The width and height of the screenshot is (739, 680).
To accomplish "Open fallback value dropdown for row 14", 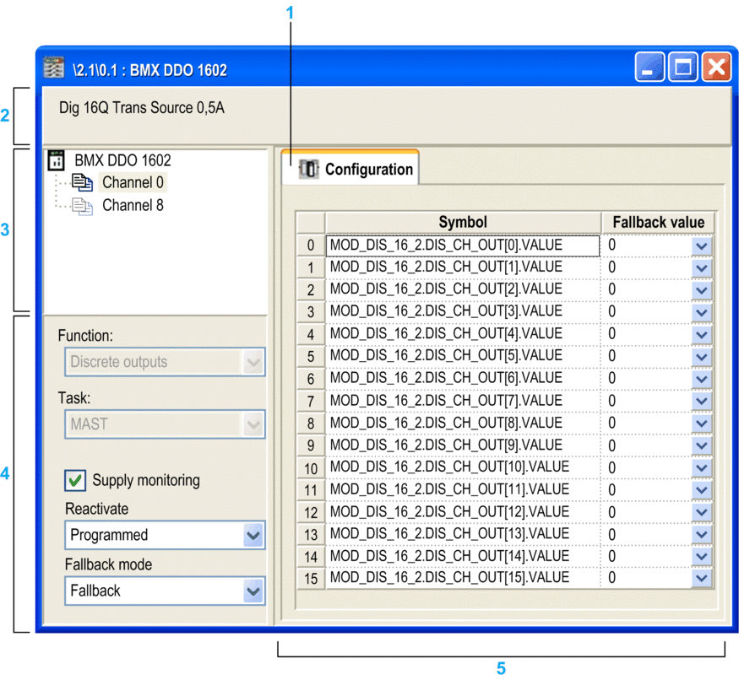I will tap(702, 556).
